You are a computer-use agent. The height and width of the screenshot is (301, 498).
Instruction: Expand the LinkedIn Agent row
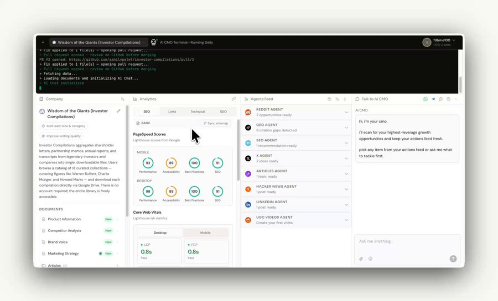coord(296,204)
